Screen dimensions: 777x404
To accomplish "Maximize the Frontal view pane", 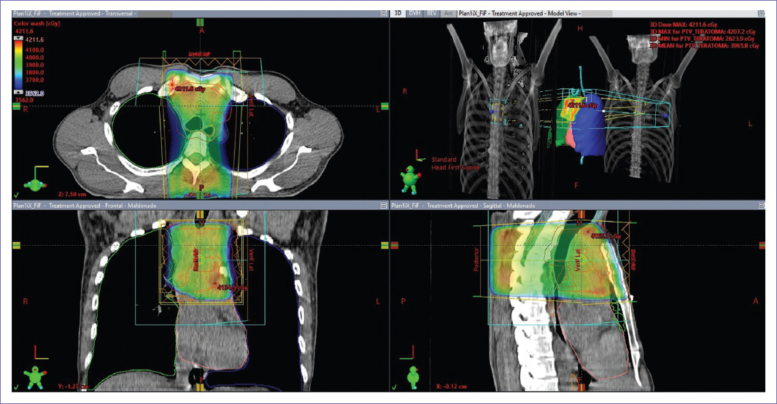I will pyautogui.click(x=384, y=206).
